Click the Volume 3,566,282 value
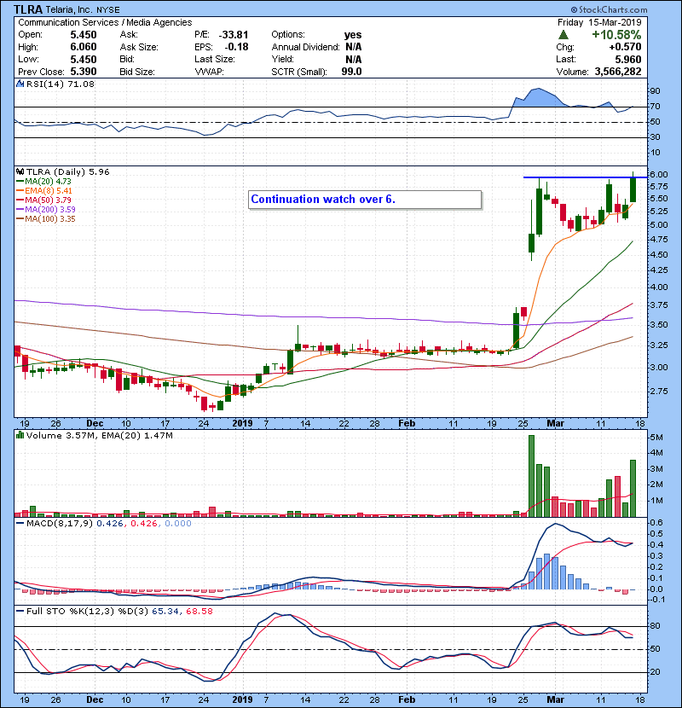Screen dimensions: 682x708 pos(618,72)
